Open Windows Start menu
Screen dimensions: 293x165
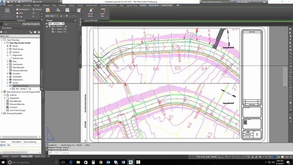3,162
